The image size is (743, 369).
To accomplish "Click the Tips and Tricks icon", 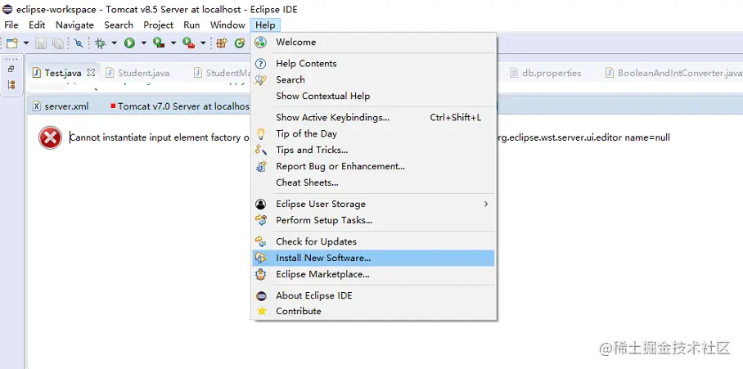I will [x=260, y=151].
